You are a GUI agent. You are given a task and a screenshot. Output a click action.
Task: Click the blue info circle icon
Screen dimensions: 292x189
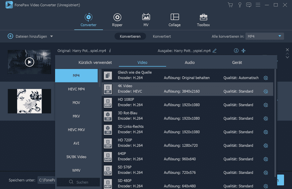(x=236, y=50)
